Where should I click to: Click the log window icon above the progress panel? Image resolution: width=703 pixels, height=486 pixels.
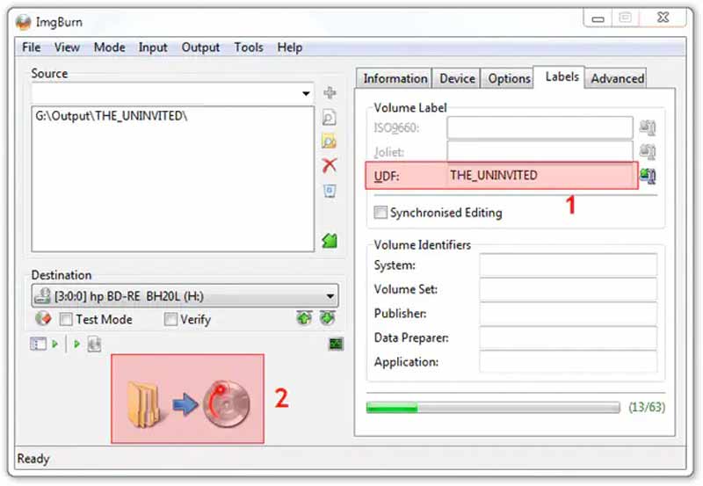point(336,344)
